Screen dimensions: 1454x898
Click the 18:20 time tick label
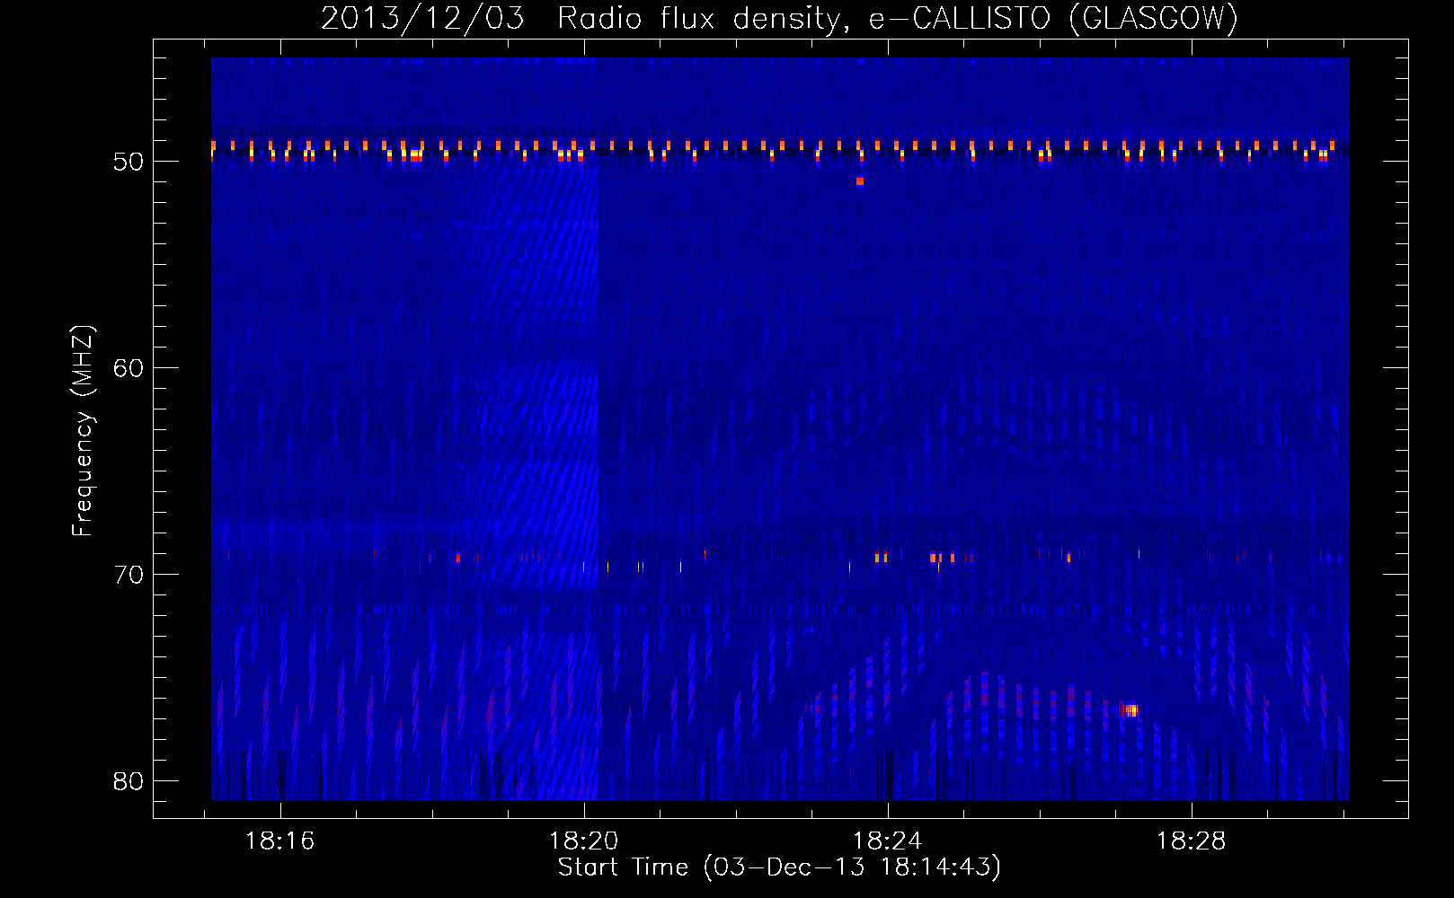(x=584, y=841)
